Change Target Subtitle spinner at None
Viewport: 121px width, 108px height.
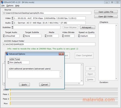click(24, 36)
